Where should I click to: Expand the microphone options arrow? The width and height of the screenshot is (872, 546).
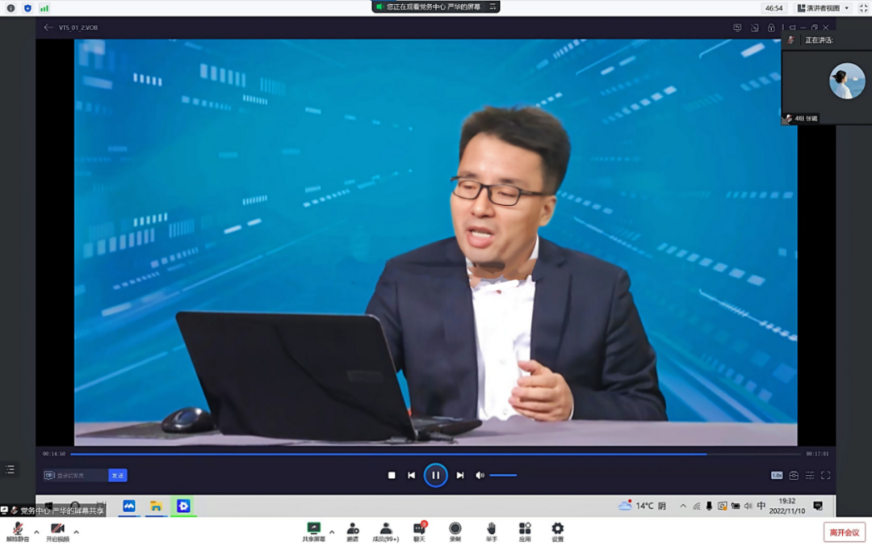(36, 531)
